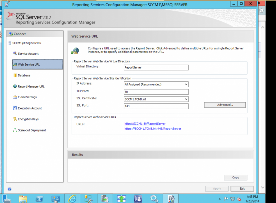The height and width of the screenshot is (203, 276).
Task: Open the Scale-out Deployment page
Action: (29, 130)
